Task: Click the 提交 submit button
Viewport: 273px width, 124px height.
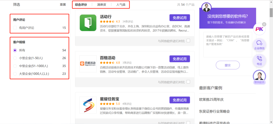Action: click(228, 65)
